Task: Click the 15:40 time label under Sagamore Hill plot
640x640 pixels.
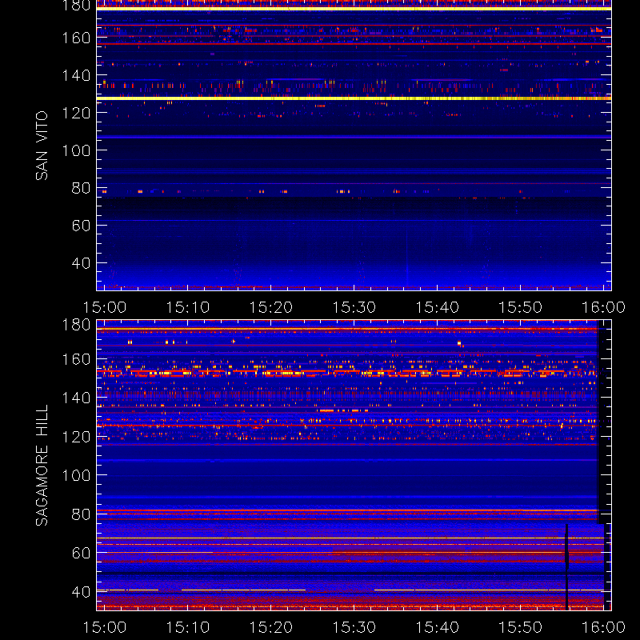Action: coord(437,627)
